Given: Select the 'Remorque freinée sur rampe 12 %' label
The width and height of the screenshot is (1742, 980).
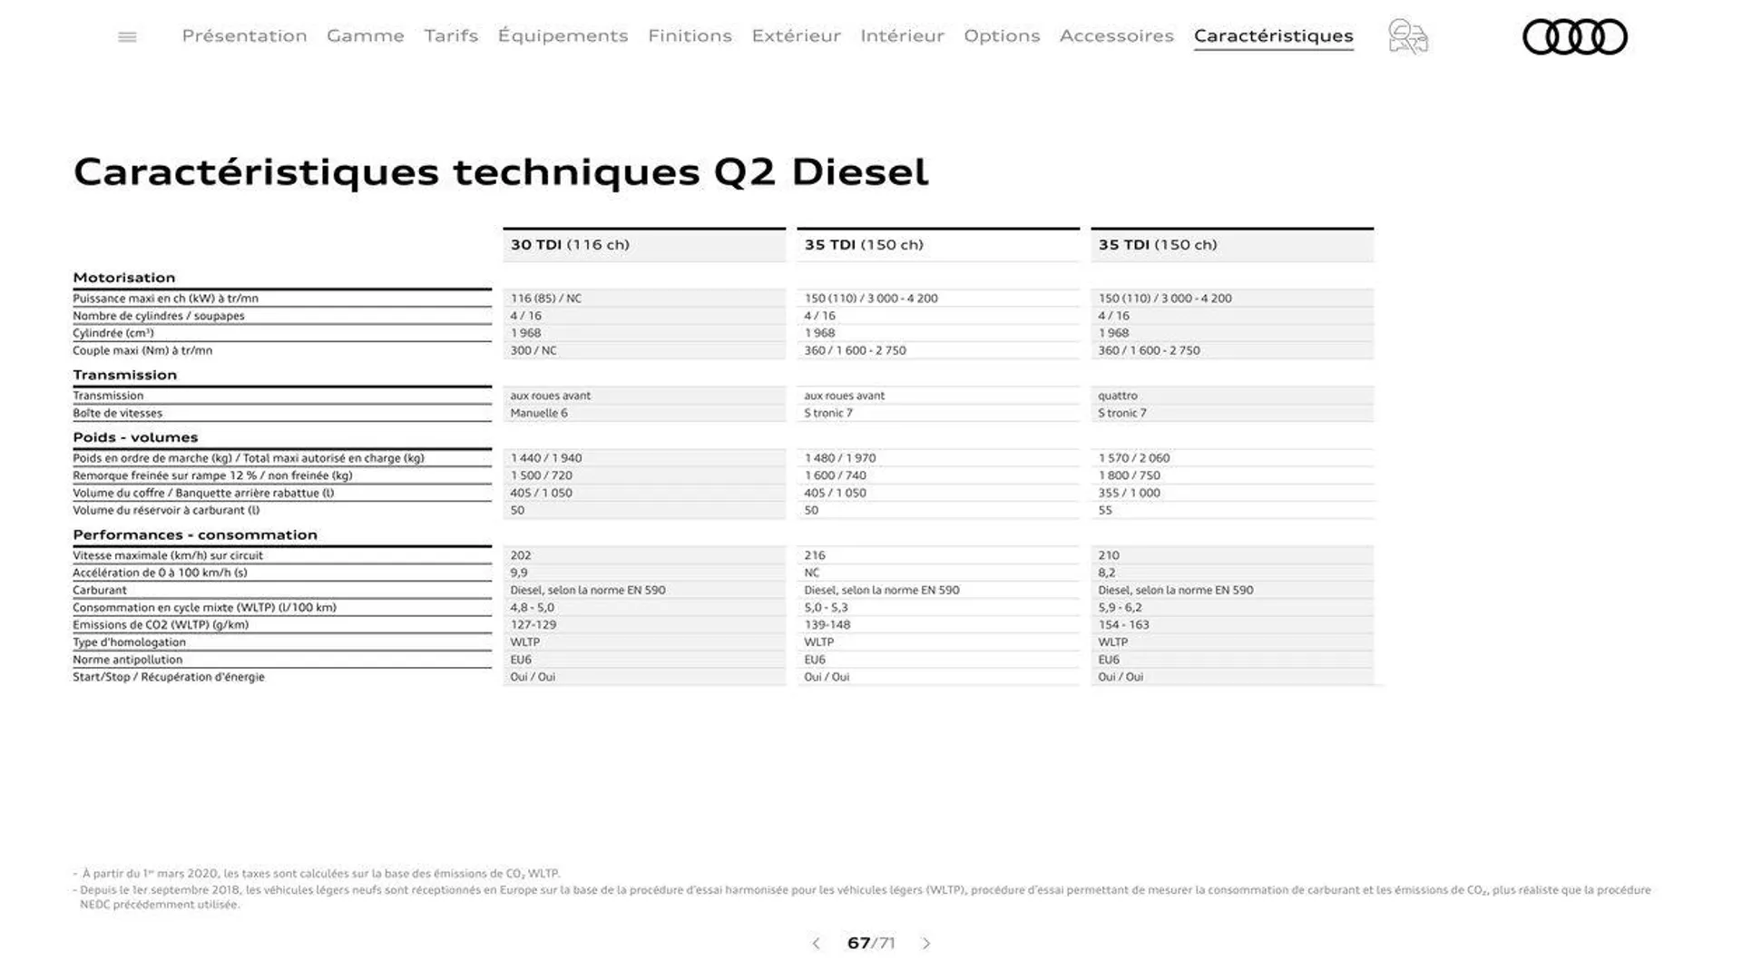Looking at the screenshot, I should tap(212, 475).
